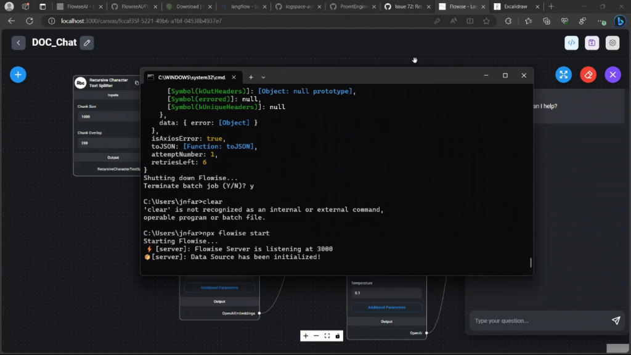
Task: Toggle the canvas interactivity lock
Action: tap(338, 336)
